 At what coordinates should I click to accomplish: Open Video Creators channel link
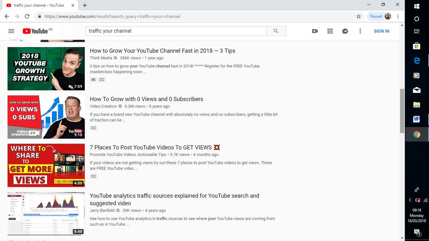[103, 106]
